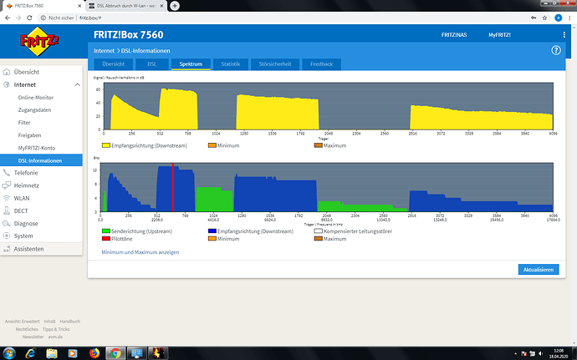Image resolution: width=577 pixels, height=360 pixels.
Task: Open Tipps & Tricks footer link
Action: point(56,329)
